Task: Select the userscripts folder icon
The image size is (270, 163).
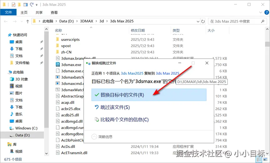Action: pyautogui.click(x=58, y=39)
